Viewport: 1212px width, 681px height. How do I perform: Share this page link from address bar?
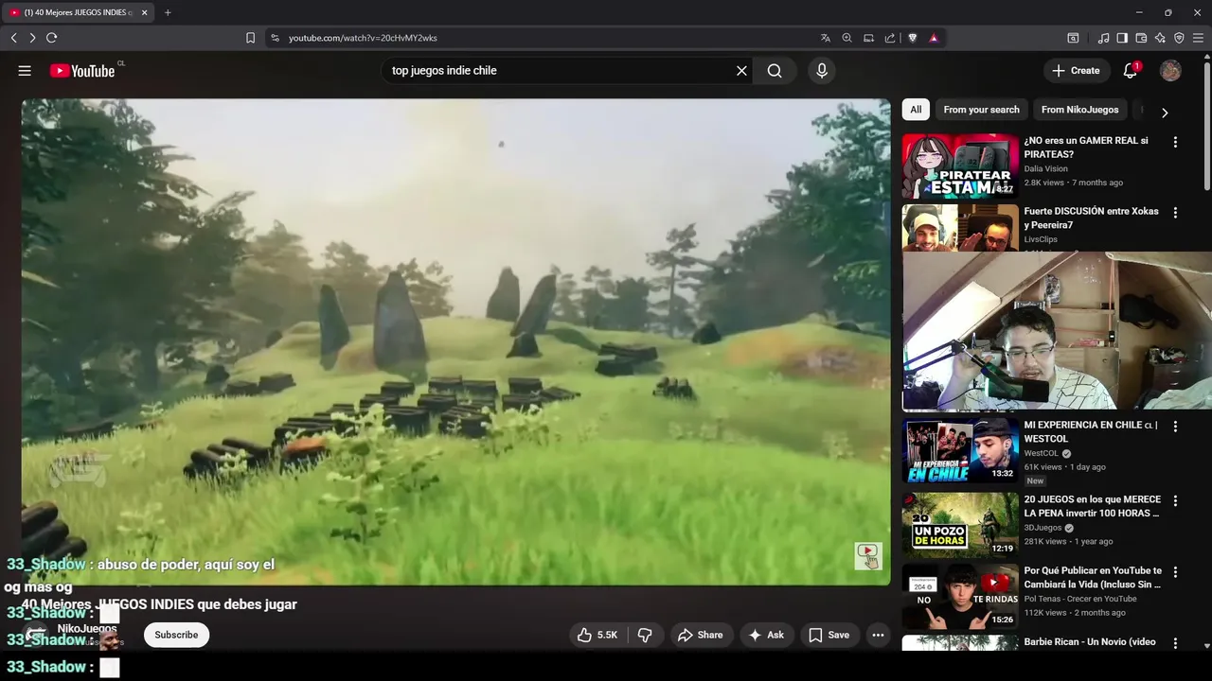(890, 38)
